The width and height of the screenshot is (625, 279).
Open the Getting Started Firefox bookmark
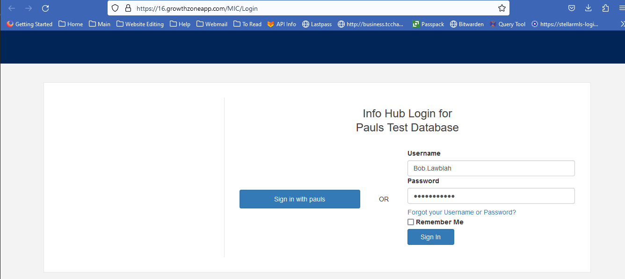[29, 24]
